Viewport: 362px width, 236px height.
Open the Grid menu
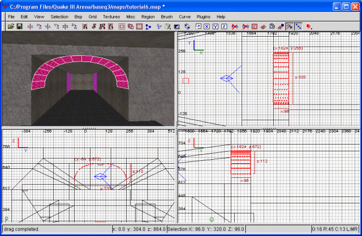92,16
